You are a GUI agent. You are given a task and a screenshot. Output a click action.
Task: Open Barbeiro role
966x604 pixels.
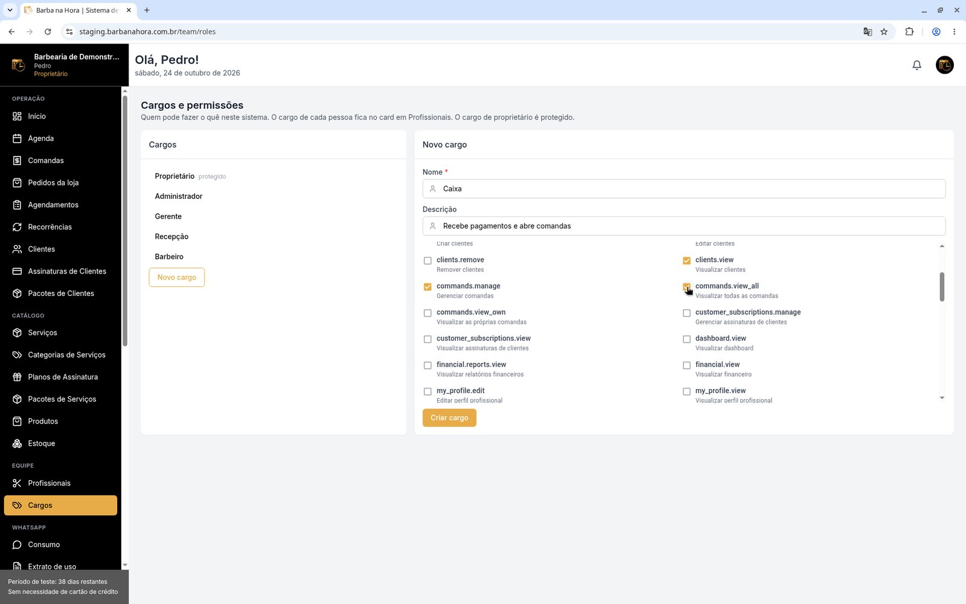(x=169, y=257)
